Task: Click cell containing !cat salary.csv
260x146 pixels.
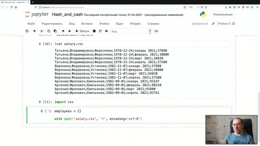Action: click(142, 44)
